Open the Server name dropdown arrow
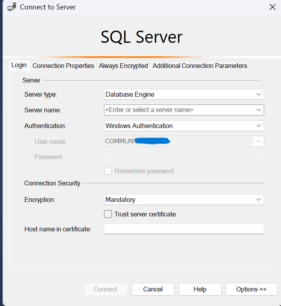 click(258, 110)
